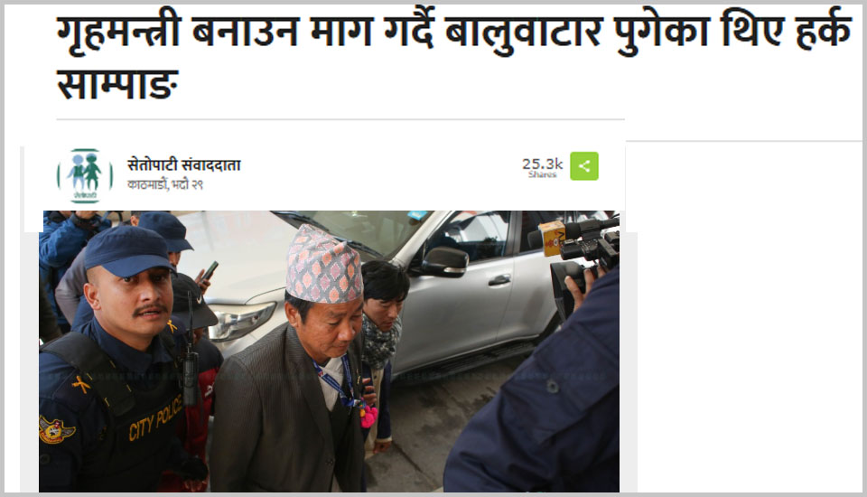The width and height of the screenshot is (867, 497).
Task: Click the silver car's side mirror
Action: click(445, 261)
